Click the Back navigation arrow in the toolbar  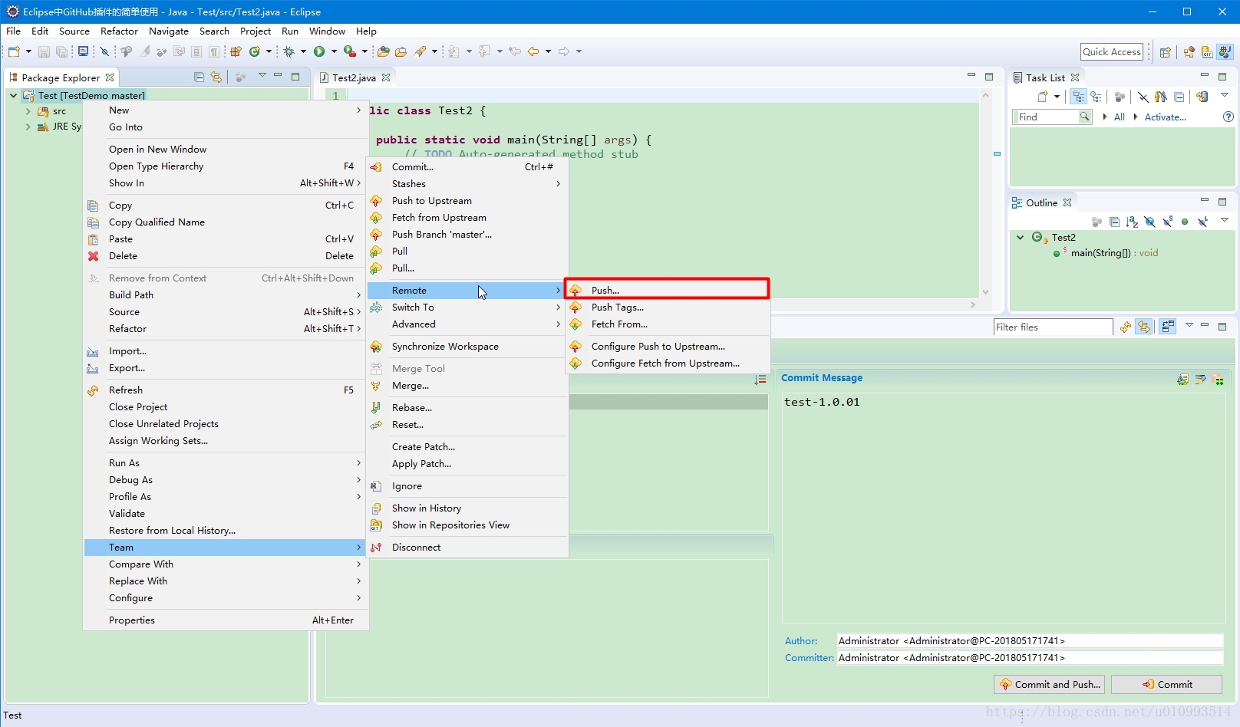533,51
